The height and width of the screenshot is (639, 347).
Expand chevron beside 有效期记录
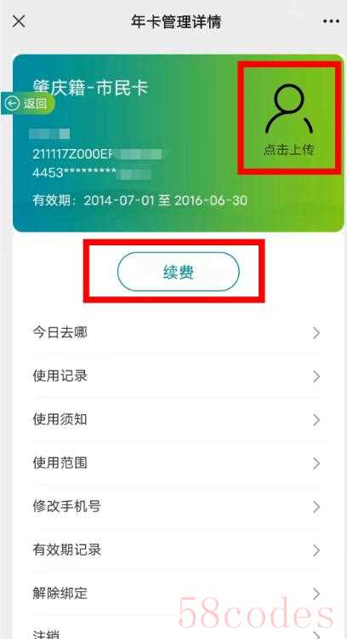tap(316, 550)
